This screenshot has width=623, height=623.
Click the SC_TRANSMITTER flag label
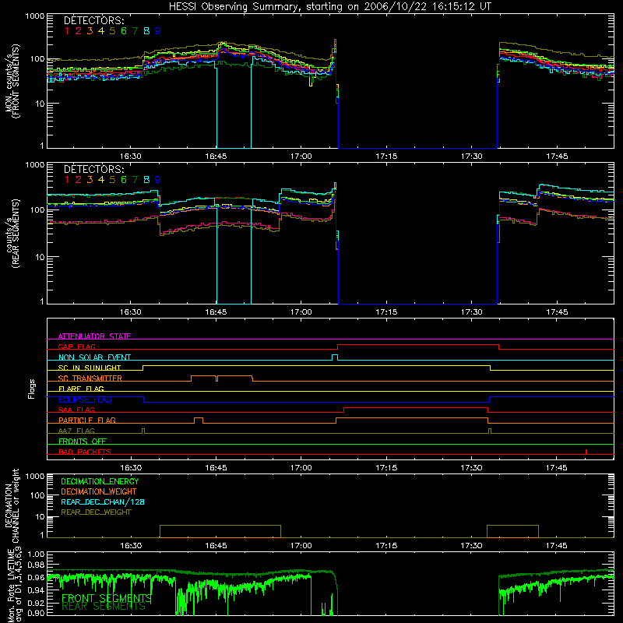coord(90,378)
